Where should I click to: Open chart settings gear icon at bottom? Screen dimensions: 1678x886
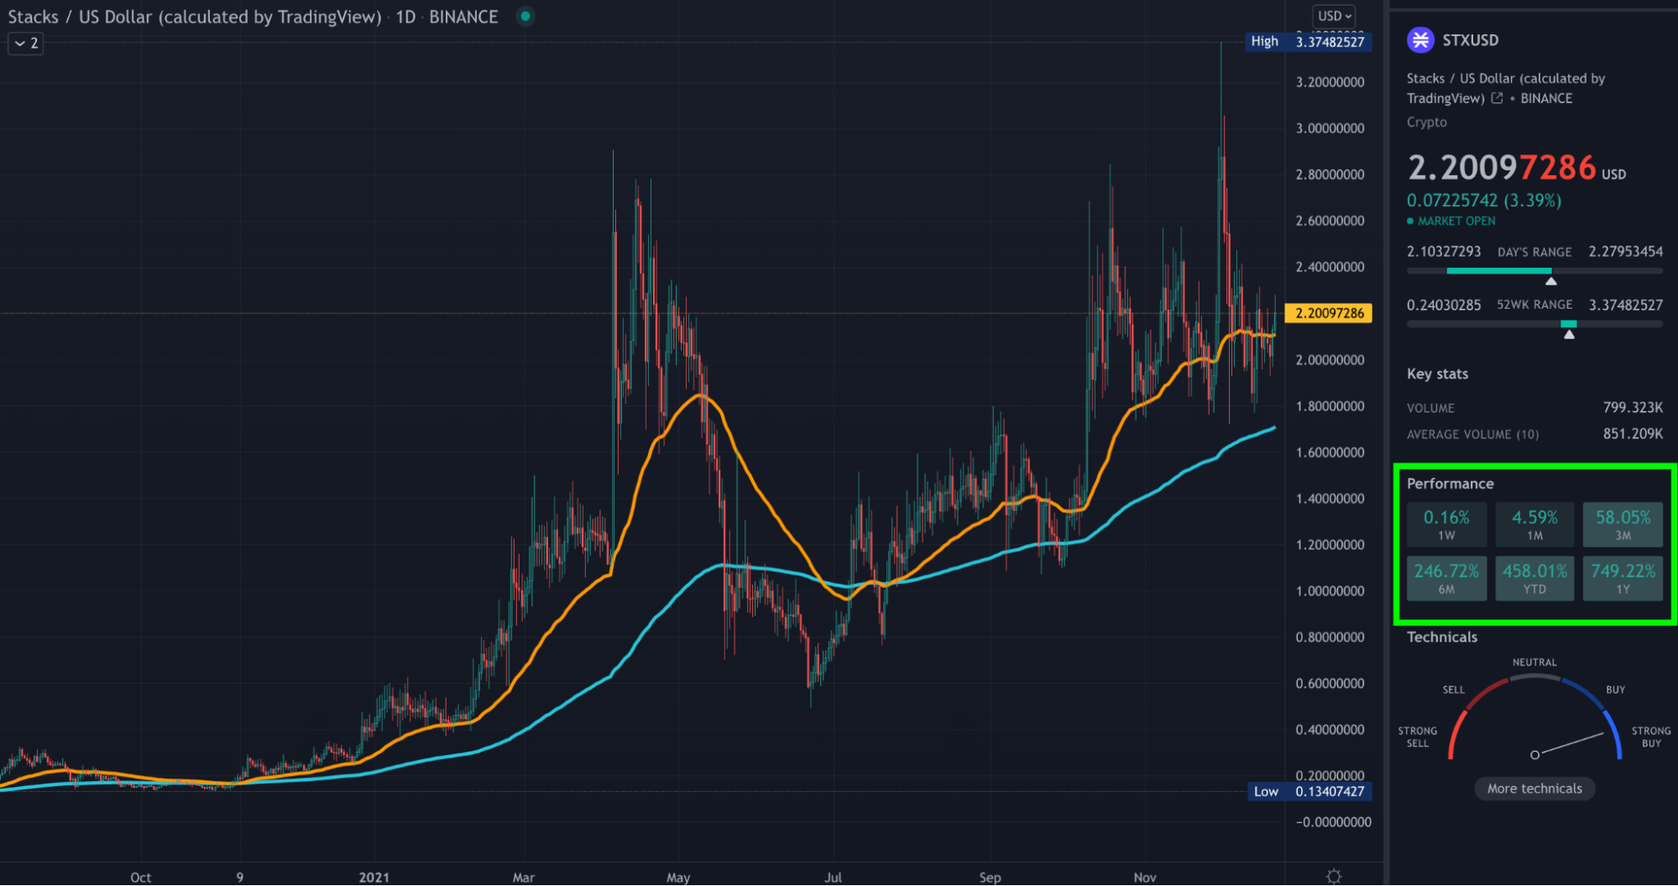(x=1334, y=876)
